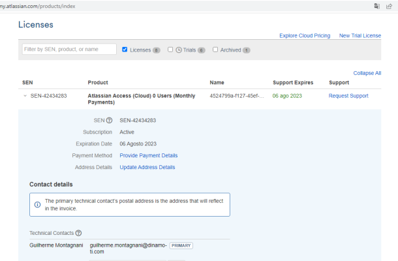398x261 pixels.
Task: Click Collapse All link
Action: point(367,73)
